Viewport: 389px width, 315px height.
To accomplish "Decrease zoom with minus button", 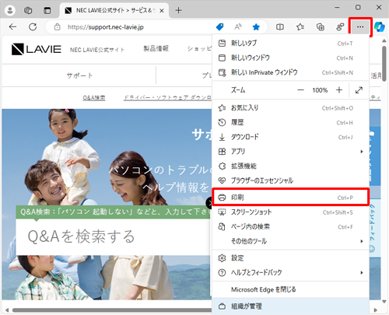I will pos(300,90).
